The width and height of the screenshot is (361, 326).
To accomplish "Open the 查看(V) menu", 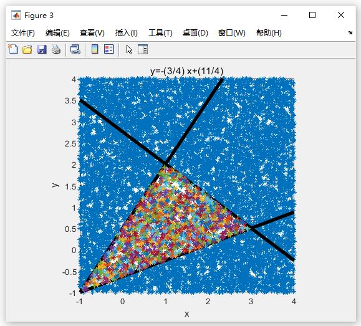I will coord(92,33).
